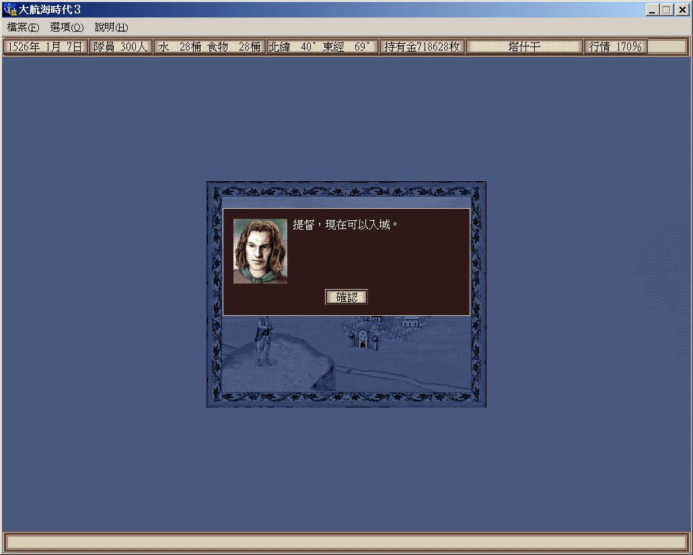
Task: Click the 大航海時代3 title bar app icon
Action: [x=10, y=10]
